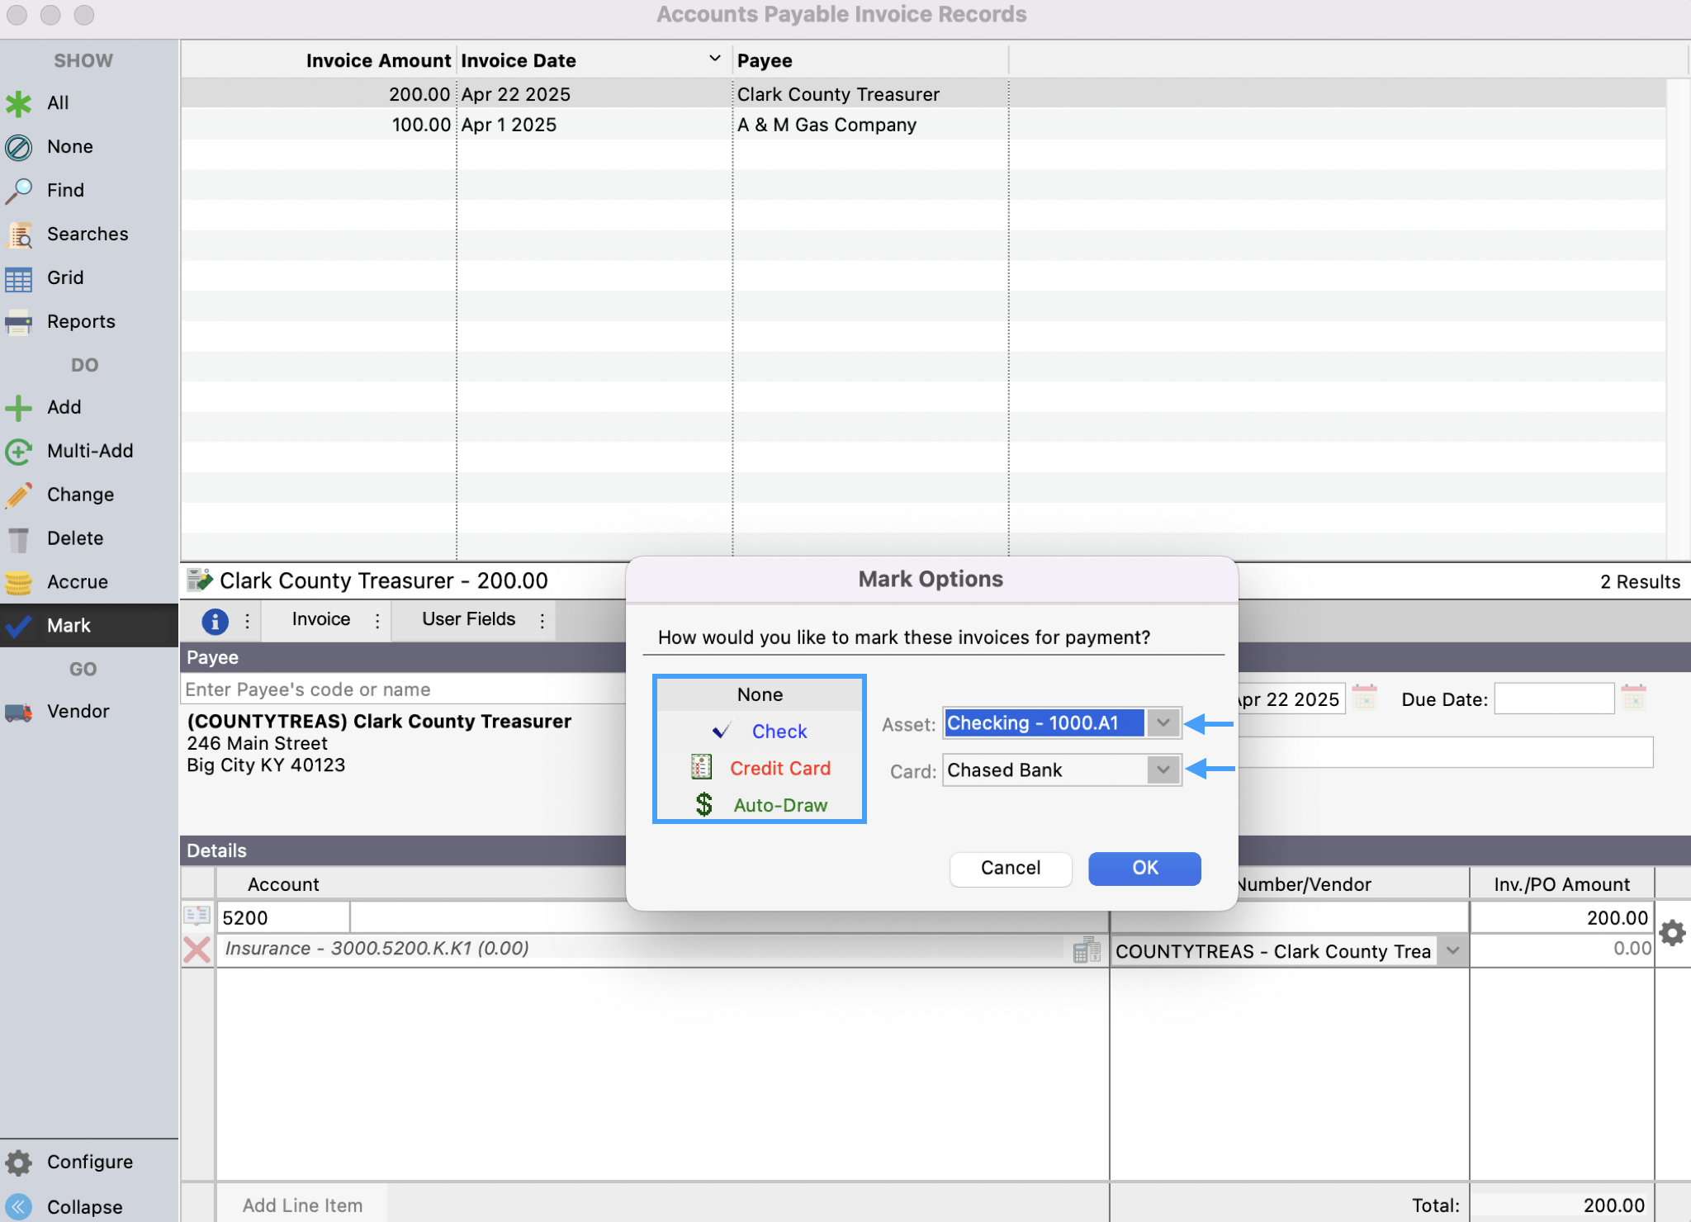Click calculator icon beside Insurance account
The image size is (1691, 1222).
pyautogui.click(x=1086, y=950)
